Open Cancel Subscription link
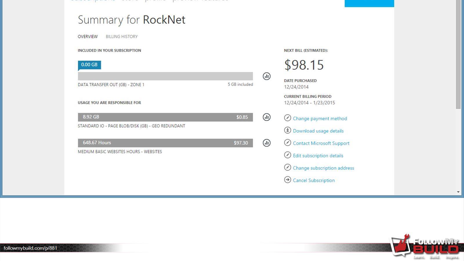Screen dimensions: 464x261 (x=314, y=180)
